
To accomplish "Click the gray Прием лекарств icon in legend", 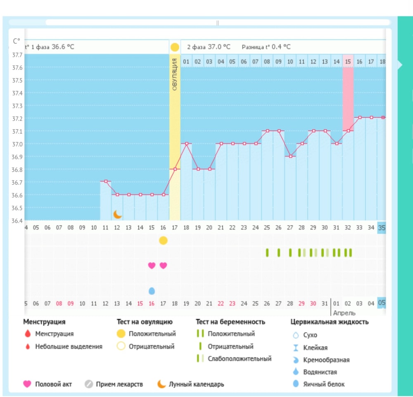I will [x=88, y=384].
